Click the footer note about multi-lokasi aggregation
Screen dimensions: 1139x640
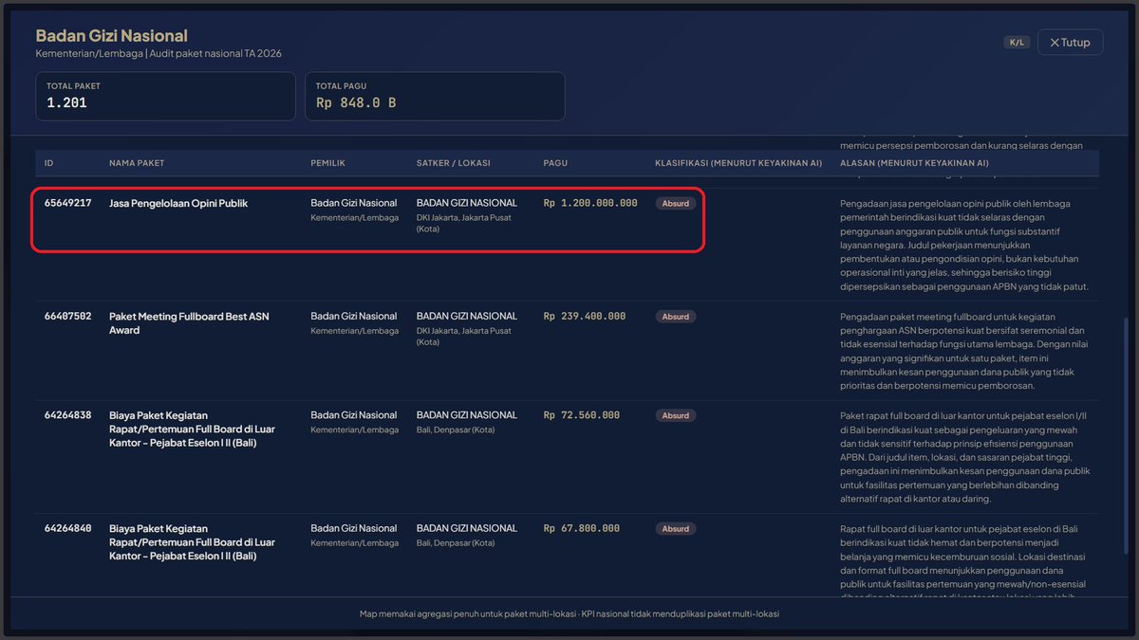569,614
